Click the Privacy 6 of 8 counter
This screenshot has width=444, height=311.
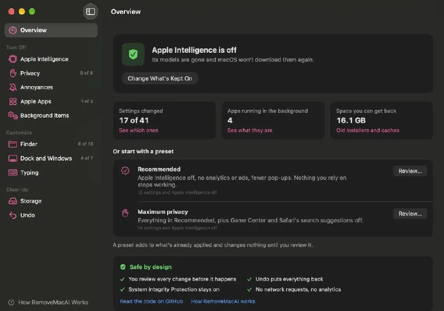tap(87, 73)
